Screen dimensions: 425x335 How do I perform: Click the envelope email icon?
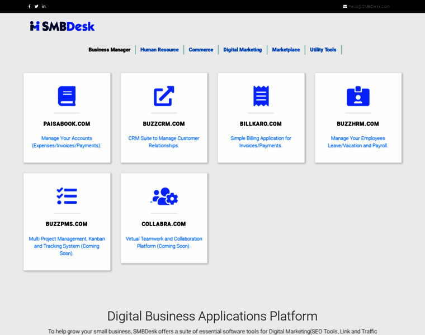pos(345,7)
